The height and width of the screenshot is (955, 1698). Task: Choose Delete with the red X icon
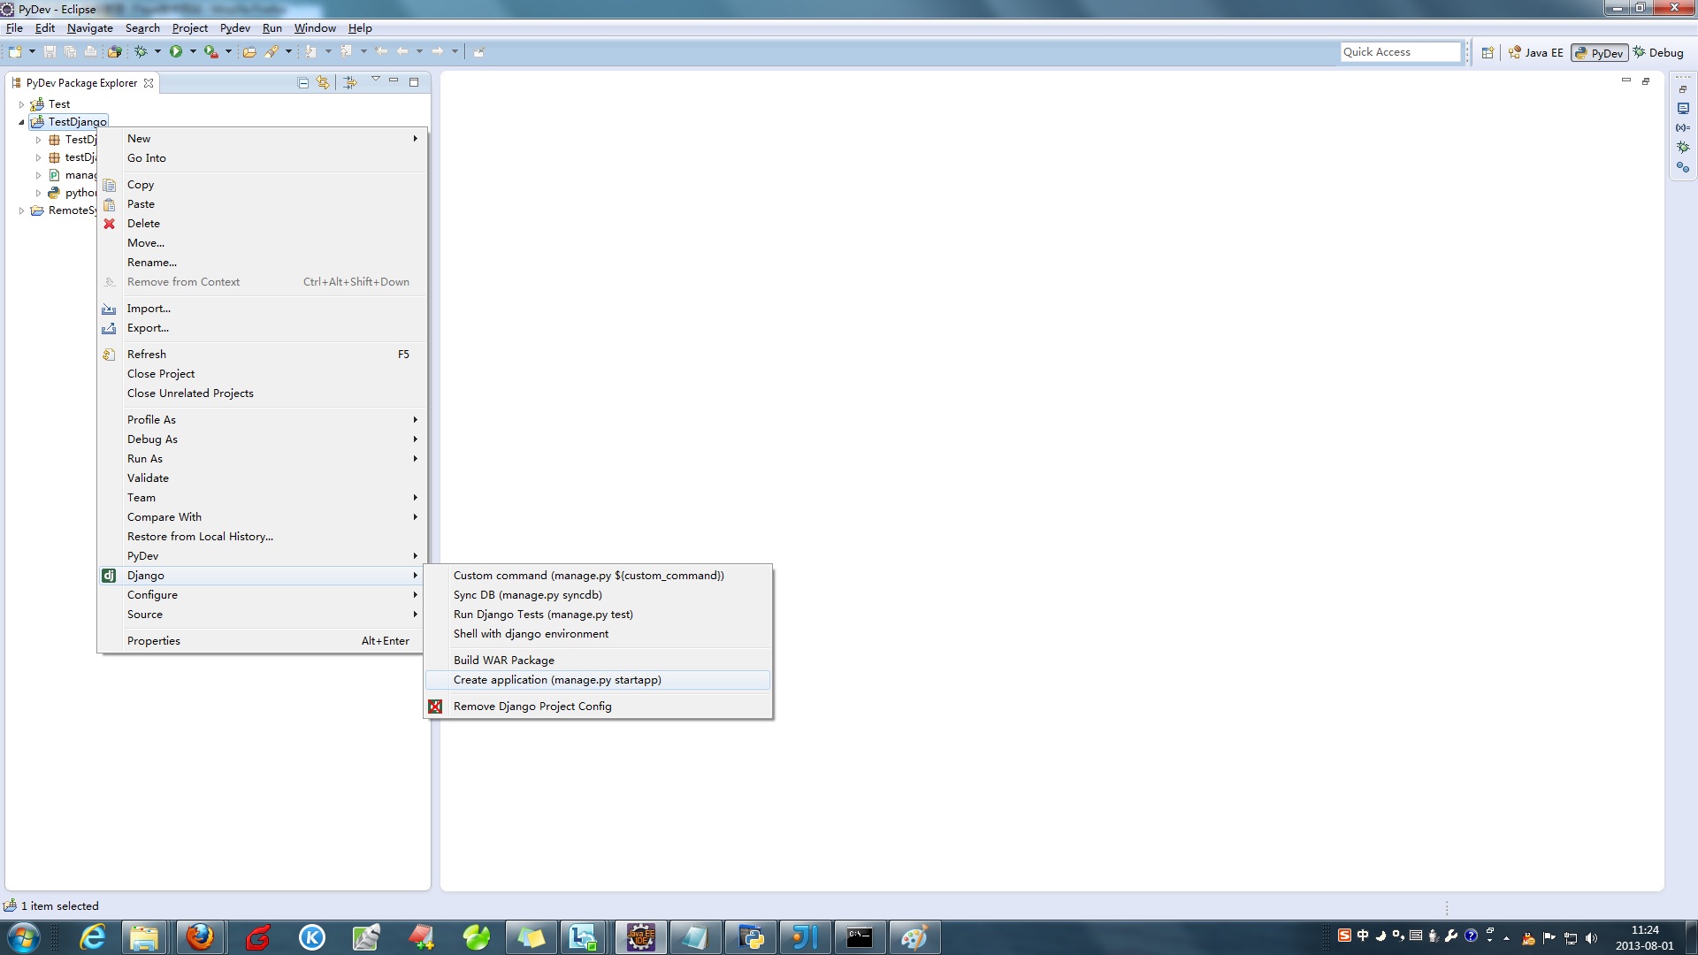(x=263, y=224)
